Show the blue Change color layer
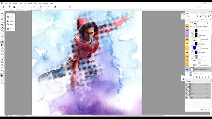The height and width of the screenshot is (119, 212). click(x=187, y=48)
